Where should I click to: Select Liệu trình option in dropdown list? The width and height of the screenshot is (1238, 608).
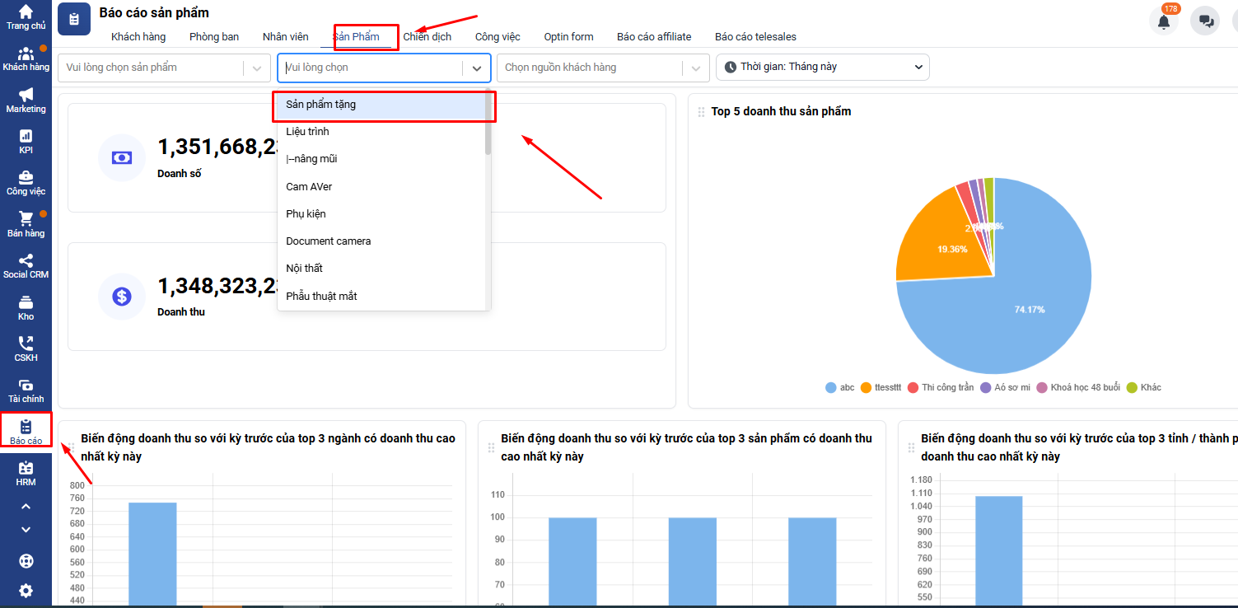[308, 132]
